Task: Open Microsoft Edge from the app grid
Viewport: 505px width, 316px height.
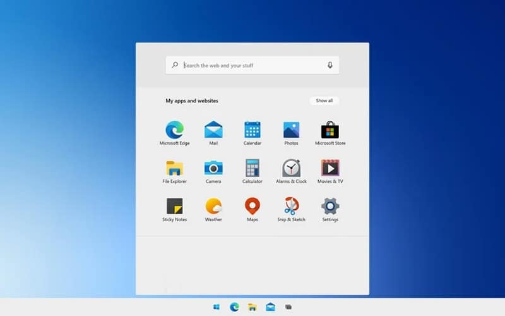Action: click(175, 130)
